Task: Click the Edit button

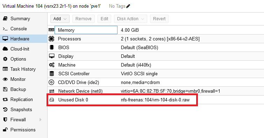Action: (105, 19)
